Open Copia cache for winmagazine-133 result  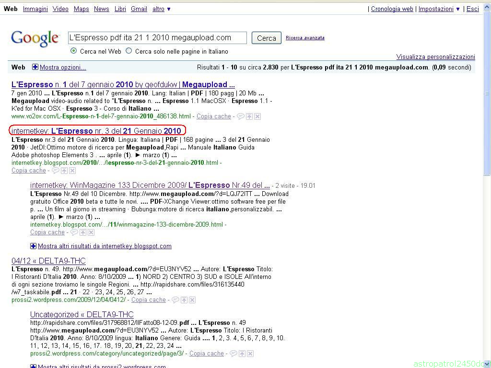(47, 232)
